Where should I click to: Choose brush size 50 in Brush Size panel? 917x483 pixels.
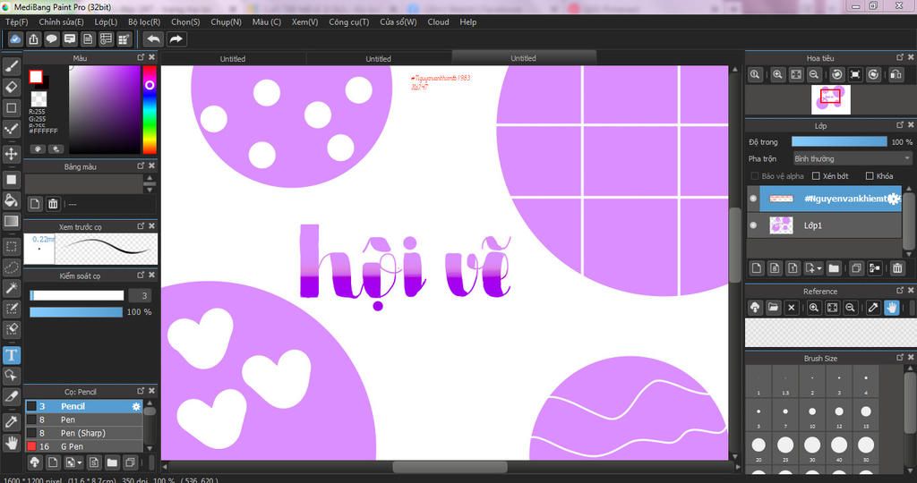(x=866, y=448)
